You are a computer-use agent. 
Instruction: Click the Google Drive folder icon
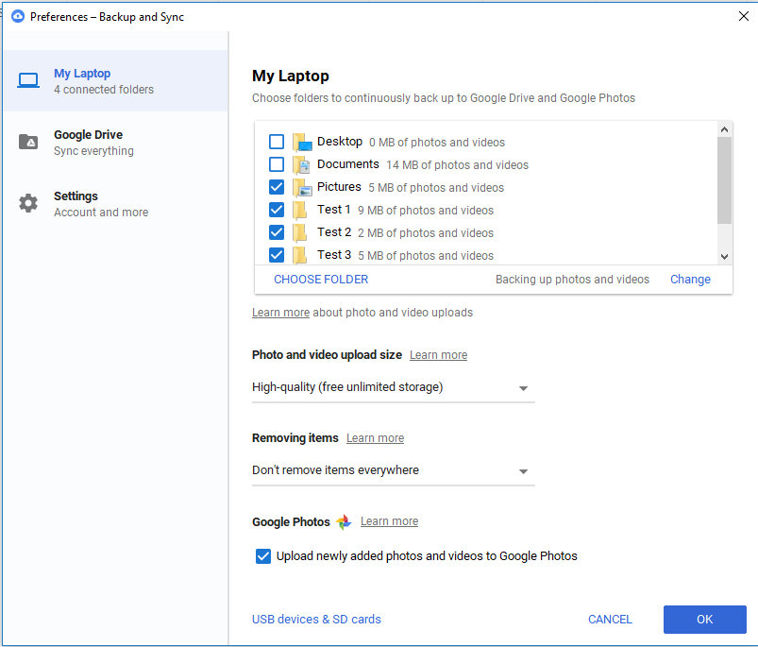tap(28, 143)
